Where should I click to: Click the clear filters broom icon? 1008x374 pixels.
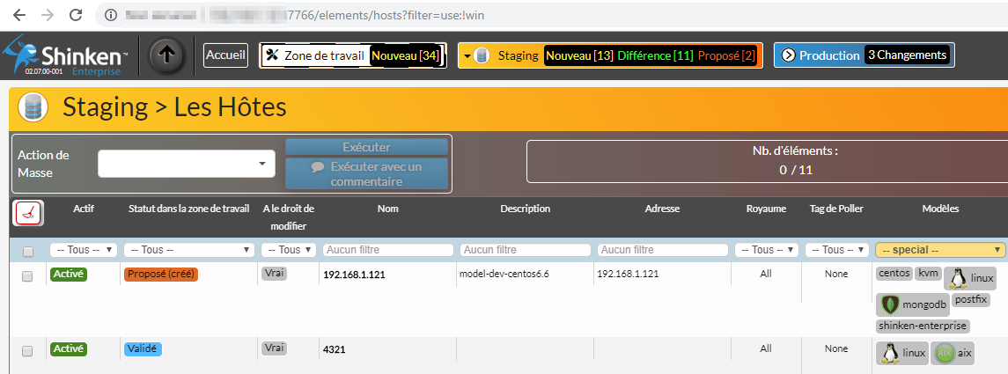pyautogui.click(x=27, y=213)
